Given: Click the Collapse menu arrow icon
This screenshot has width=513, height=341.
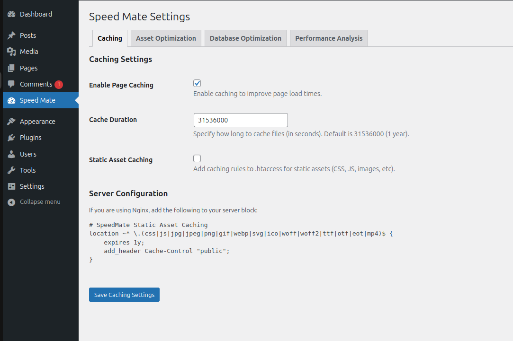Looking at the screenshot, I should pyautogui.click(x=11, y=202).
